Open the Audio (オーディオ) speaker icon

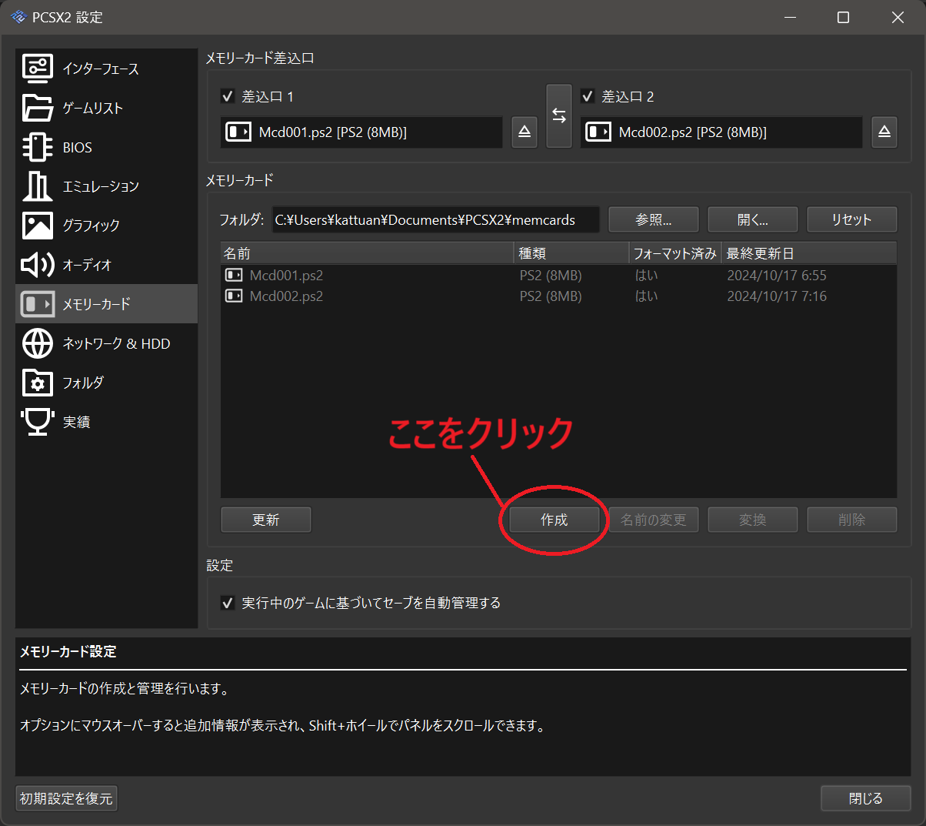click(x=37, y=265)
